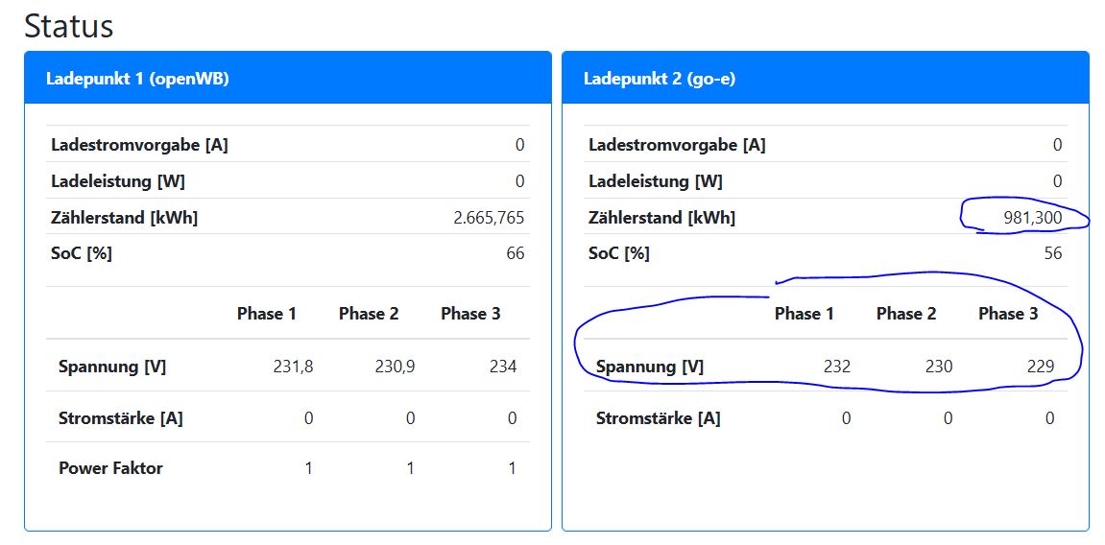This screenshot has width=1105, height=545.
Task: Click Stromstärke [A] label in go-e panel
Action: (x=658, y=418)
